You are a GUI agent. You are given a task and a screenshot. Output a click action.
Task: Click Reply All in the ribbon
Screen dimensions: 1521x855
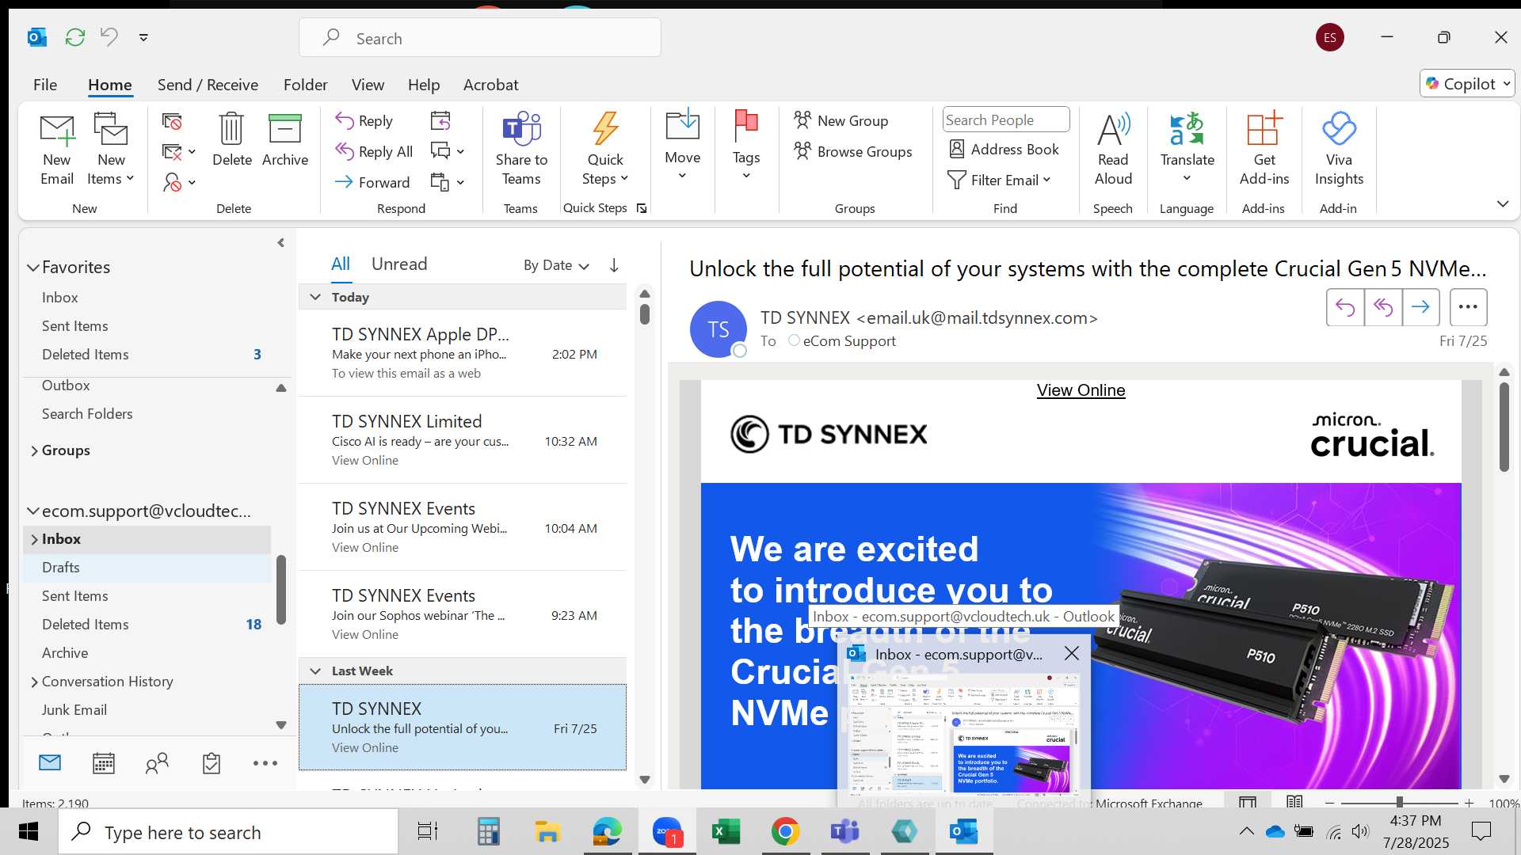tap(374, 151)
